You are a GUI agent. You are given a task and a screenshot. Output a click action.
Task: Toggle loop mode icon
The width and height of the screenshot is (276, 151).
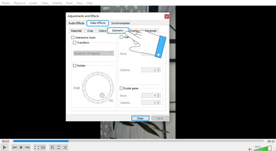point(59,147)
